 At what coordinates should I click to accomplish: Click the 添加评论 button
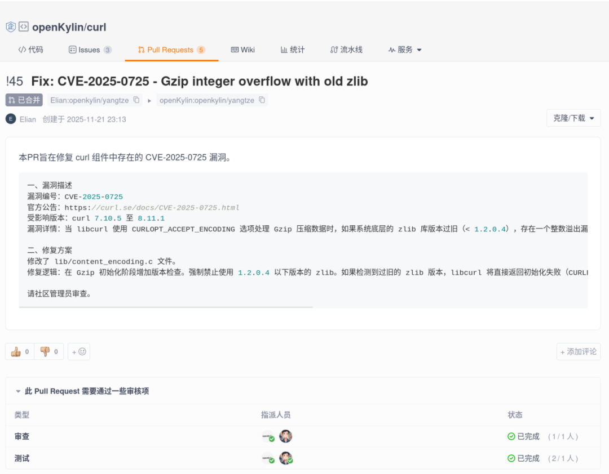578,352
